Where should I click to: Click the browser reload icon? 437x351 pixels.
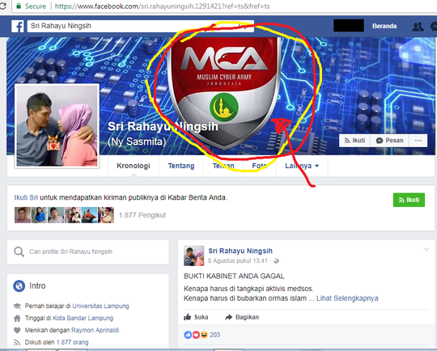pyautogui.click(x=2, y=6)
